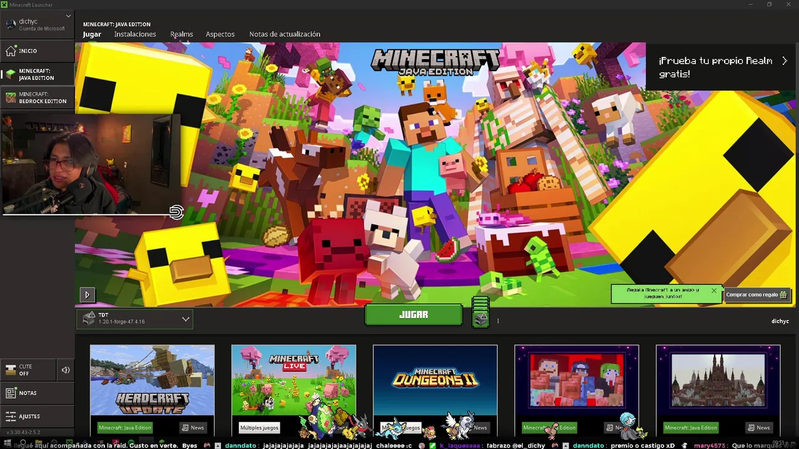Click News tag on castle card
Image resolution: width=799 pixels, height=449 pixels.
click(x=759, y=428)
